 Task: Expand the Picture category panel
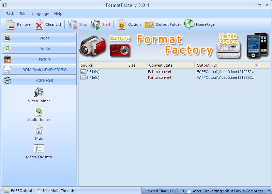click(39, 59)
